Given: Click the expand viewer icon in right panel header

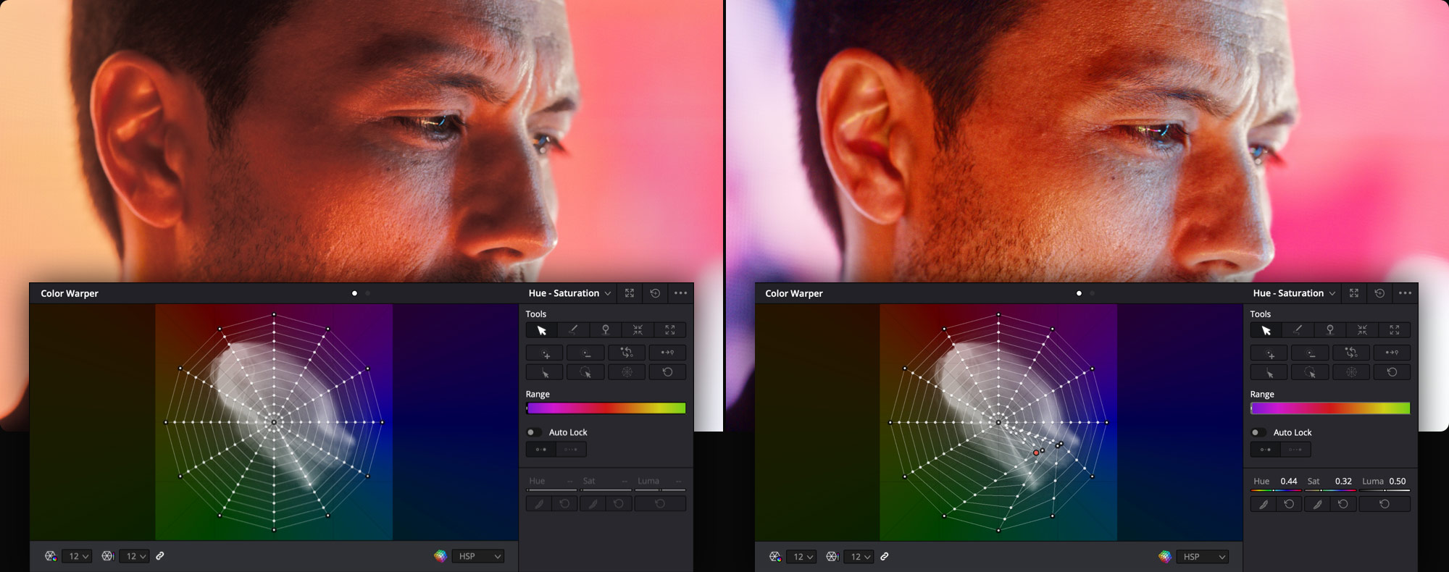Looking at the screenshot, I should [1354, 293].
